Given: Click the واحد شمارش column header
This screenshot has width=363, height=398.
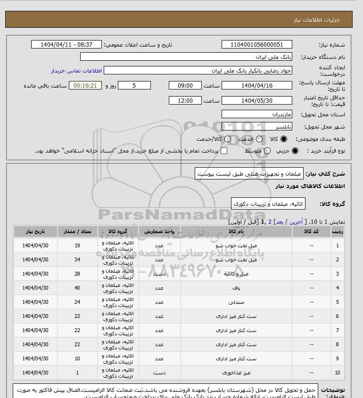Looking at the screenshot, I should tap(159, 231).
